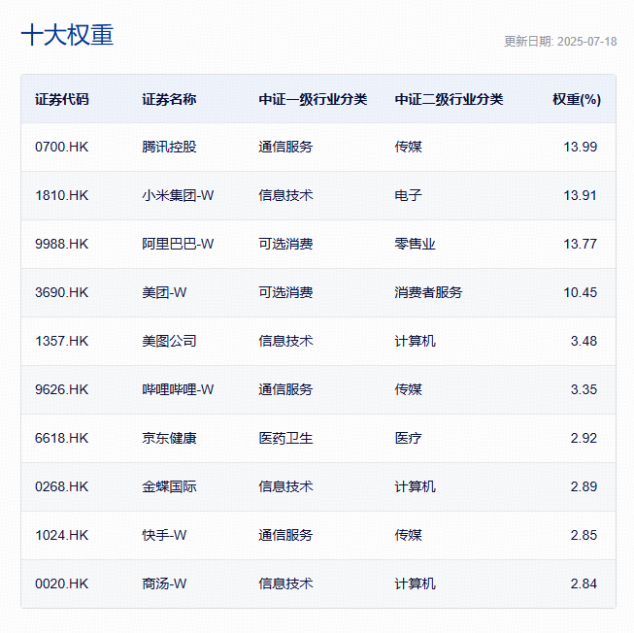
Task: Click 计算机 in the 美图公司 row
Action: [x=416, y=341]
